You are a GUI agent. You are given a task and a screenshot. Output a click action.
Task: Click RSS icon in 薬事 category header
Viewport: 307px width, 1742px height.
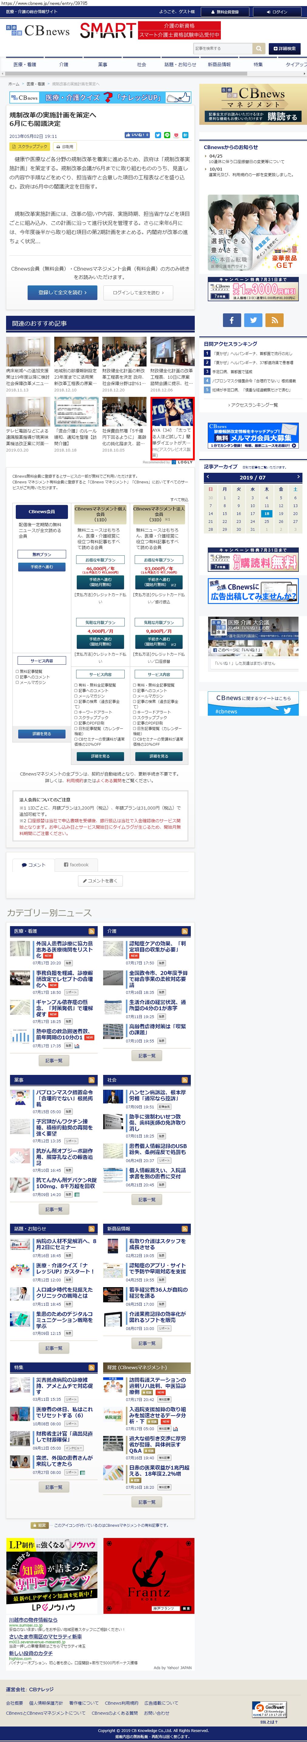pyautogui.click(x=92, y=1080)
